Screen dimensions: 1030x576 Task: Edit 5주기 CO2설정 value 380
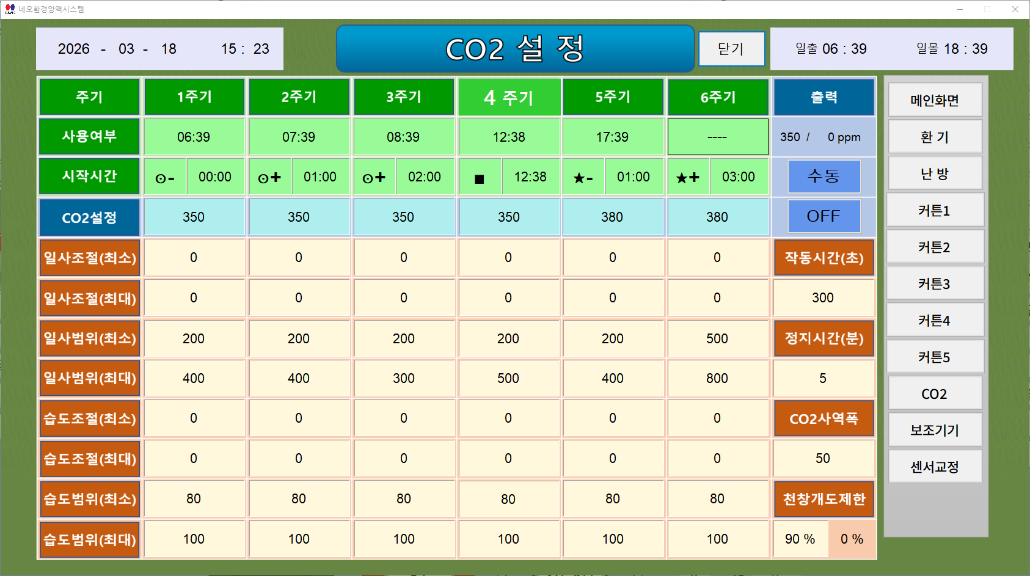[613, 217]
